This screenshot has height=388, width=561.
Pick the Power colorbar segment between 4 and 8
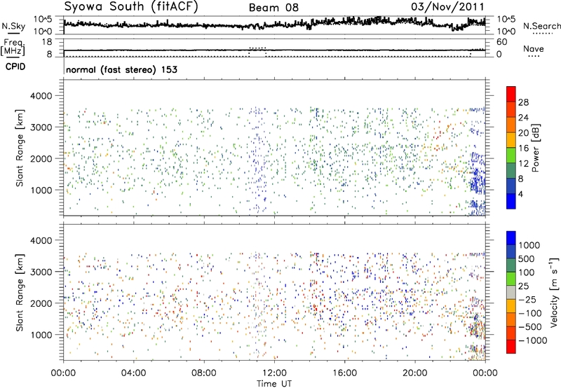click(x=511, y=186)
